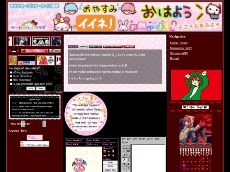Image resolution: width=230 pixels, height=172 pixels.
Task: Open the Shrines (WIP) link
Action: tap(179, 53)
